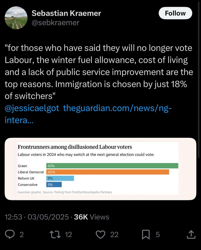Viewport: 201px width, 250px height.
Task: Click Sebastian Kraemer's display name
Action: point(66,13)
